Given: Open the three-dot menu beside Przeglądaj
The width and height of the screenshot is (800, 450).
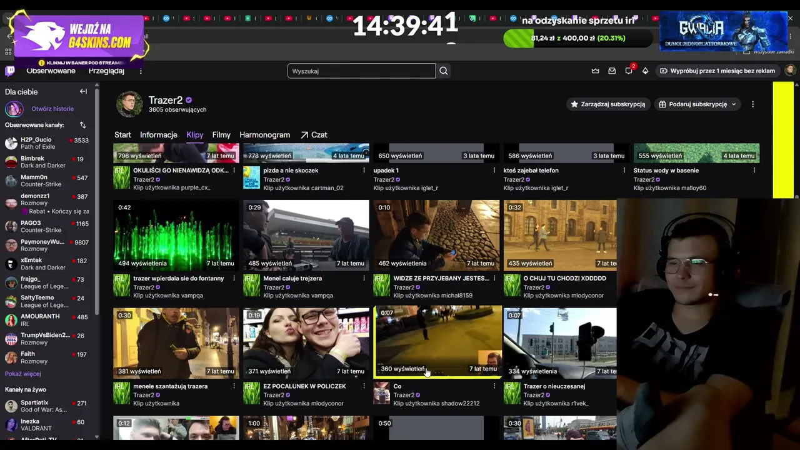Looking at the screenshot, I should click(x=141, y=71).
